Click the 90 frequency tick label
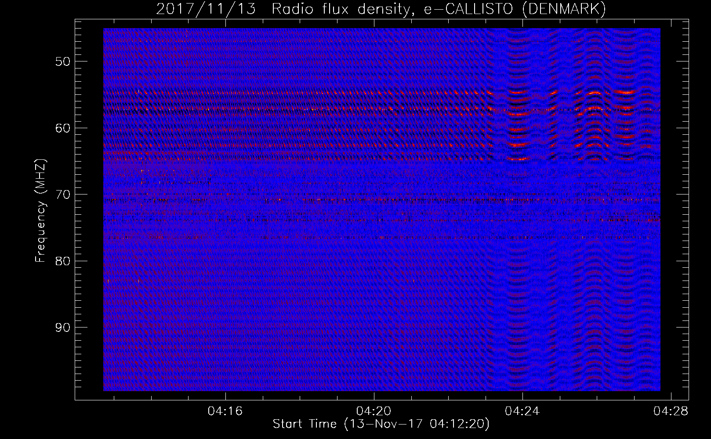The height and width of the screenshot is (439, 711). (62, 327)
